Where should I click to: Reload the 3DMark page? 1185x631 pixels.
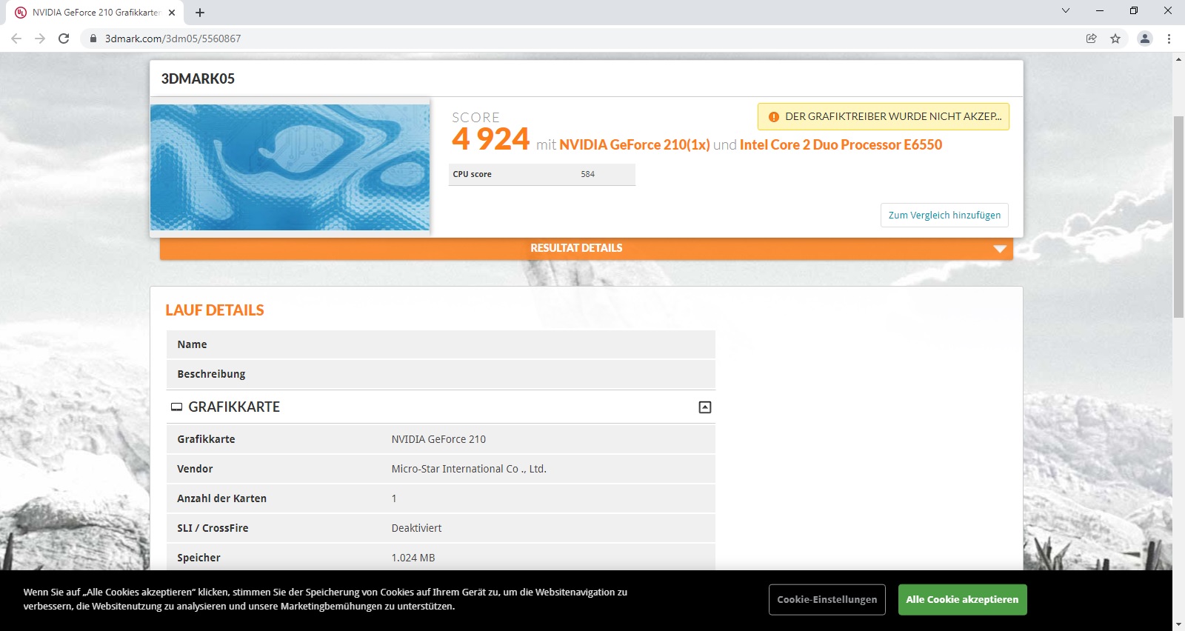(x=64, y=39)
